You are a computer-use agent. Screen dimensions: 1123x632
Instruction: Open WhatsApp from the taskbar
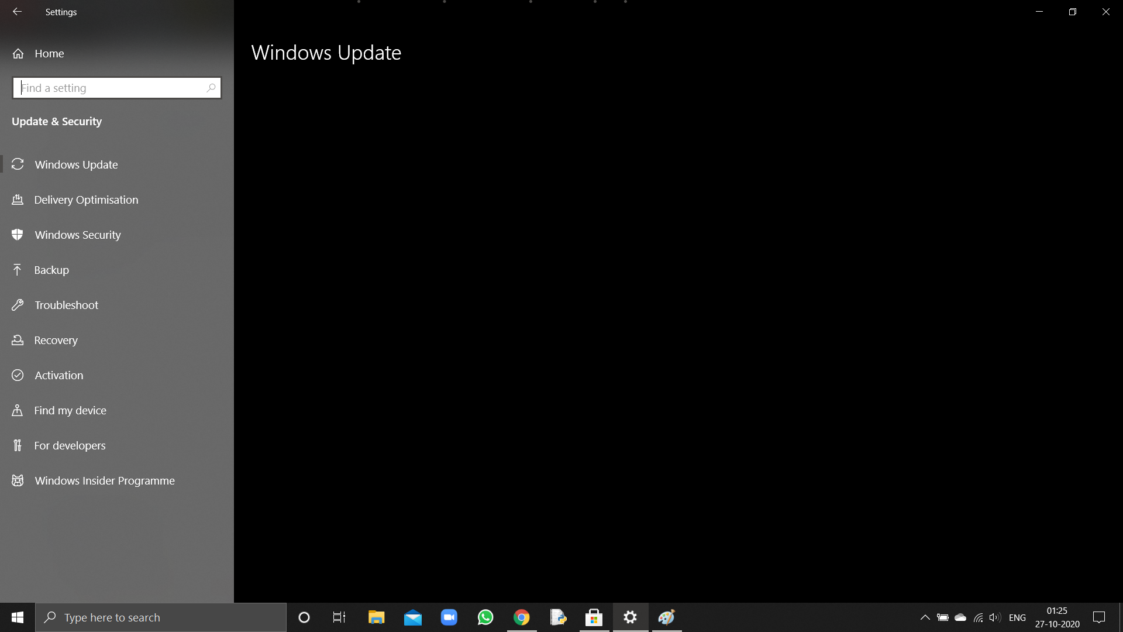(x=485, y=617)
